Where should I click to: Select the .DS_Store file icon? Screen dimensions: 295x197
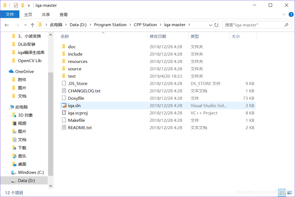click(64, 83)
